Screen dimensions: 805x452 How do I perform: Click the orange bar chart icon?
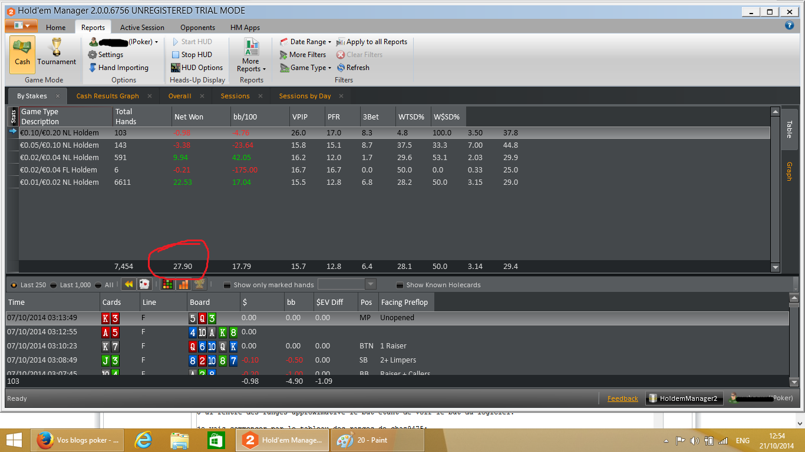(183, 284)
